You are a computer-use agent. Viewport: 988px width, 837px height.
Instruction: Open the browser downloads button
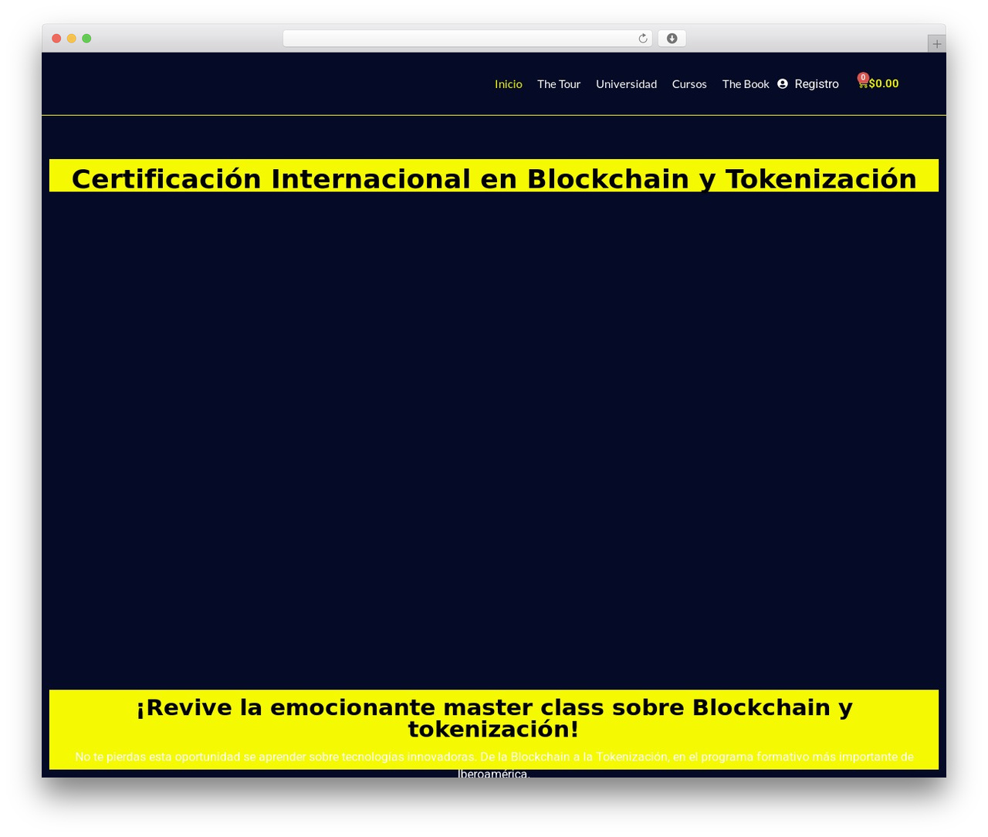[x=672, y=39]
